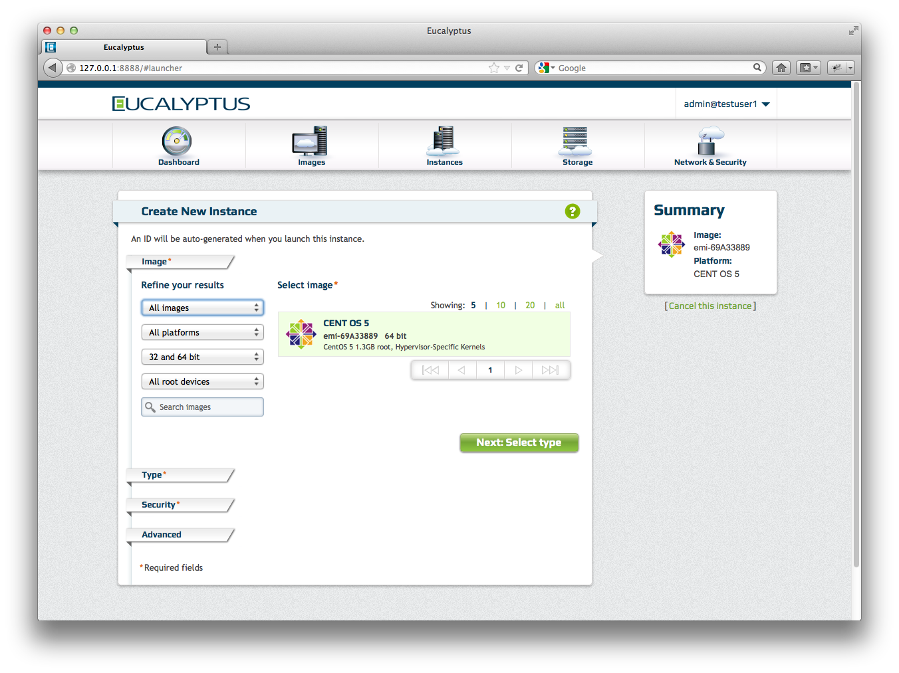The image size is (899, 673).
Task: Click the browser home icon
Action: (781, 68)
